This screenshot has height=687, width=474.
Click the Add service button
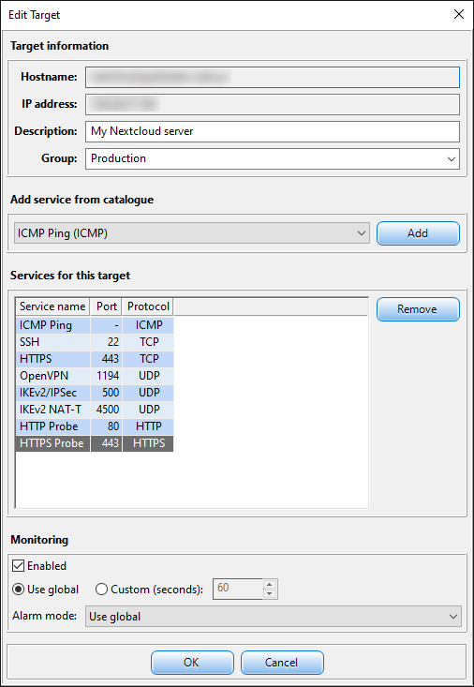tap(418, 233)
